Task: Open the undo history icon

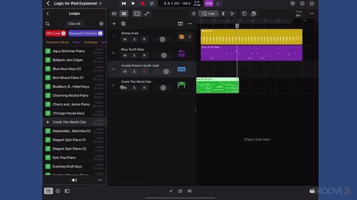Action: click(292, 3)
